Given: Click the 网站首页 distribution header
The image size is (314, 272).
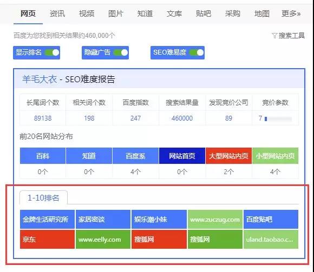Looking at the screenshot, I should (x=182, y=156).
